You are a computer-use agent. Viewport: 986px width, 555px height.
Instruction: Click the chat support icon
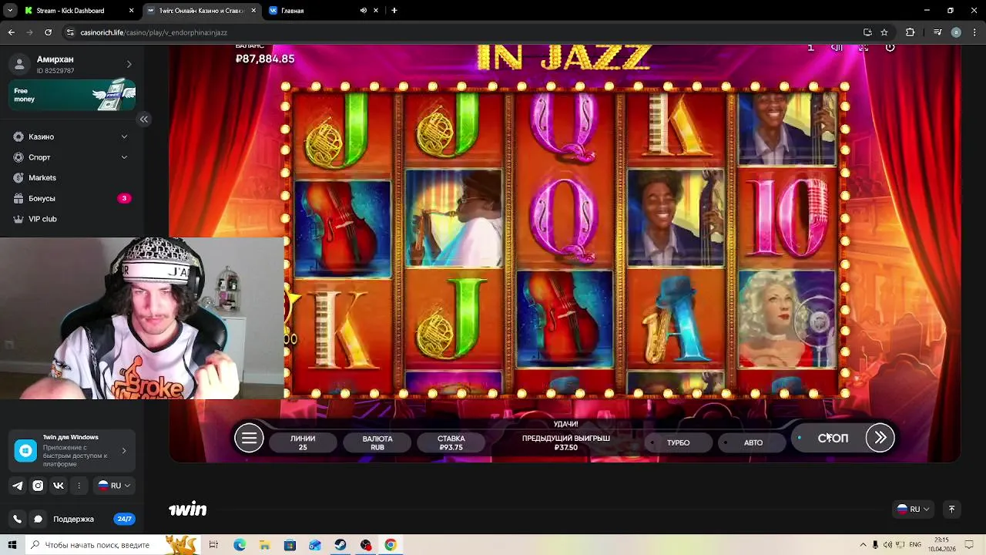tap(38, 520)
